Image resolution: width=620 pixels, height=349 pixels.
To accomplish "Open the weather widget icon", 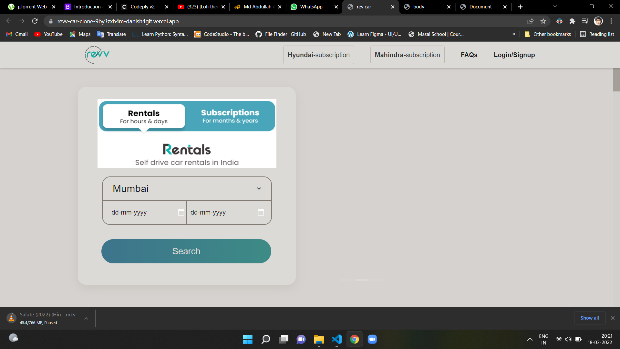I will coord(14,338).
